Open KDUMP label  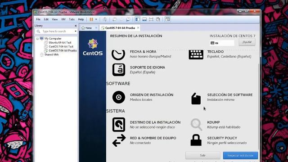tap(213, 122)
